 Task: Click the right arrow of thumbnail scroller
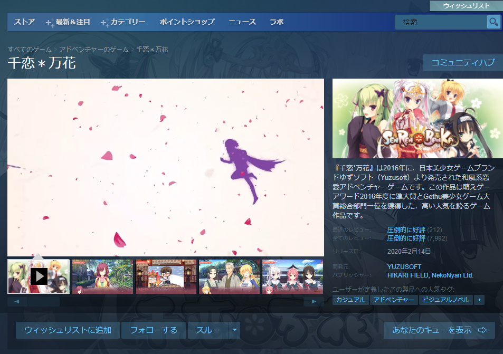[x=314, y=301]
